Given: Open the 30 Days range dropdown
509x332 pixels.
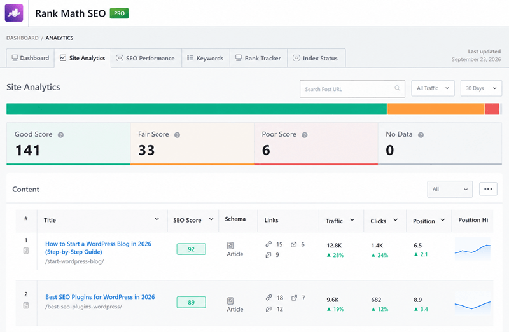Looking at the screenshot, I should 481,88.
